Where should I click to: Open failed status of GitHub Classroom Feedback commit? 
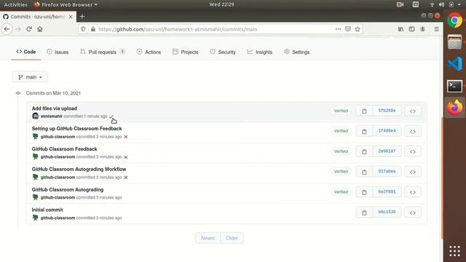(x=126, y=157)
